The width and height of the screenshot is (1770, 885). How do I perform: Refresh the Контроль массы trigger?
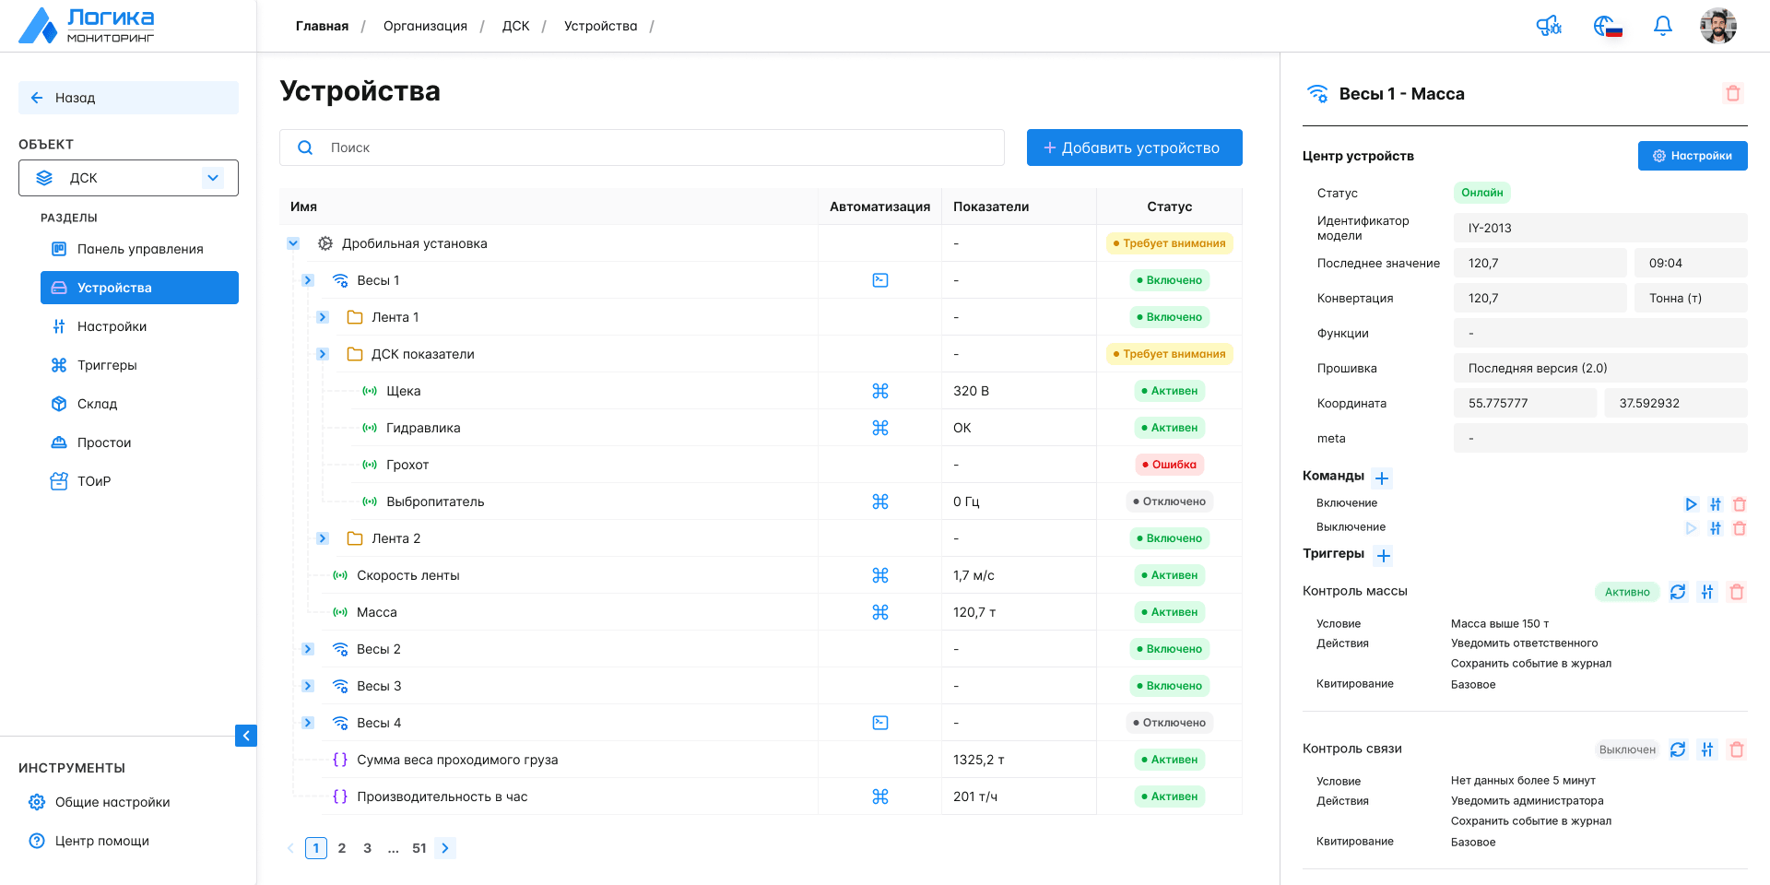(x=1678, y=592)
